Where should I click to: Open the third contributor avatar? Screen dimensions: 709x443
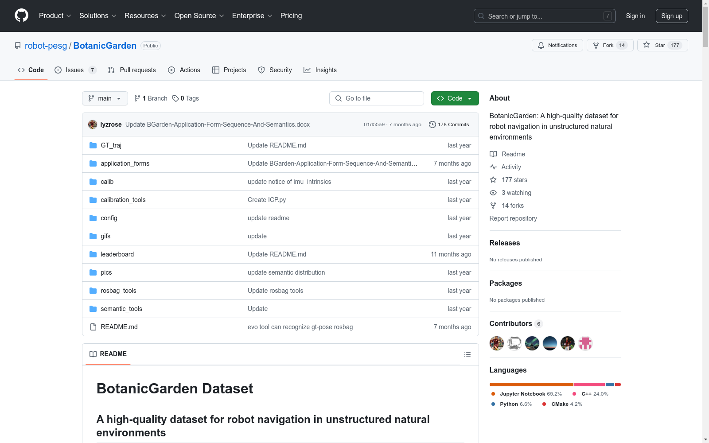click(532, 343)
